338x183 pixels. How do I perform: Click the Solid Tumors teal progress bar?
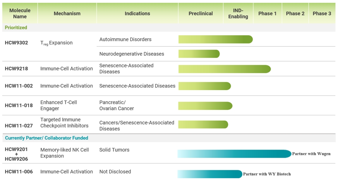click(x=234, y=154)
